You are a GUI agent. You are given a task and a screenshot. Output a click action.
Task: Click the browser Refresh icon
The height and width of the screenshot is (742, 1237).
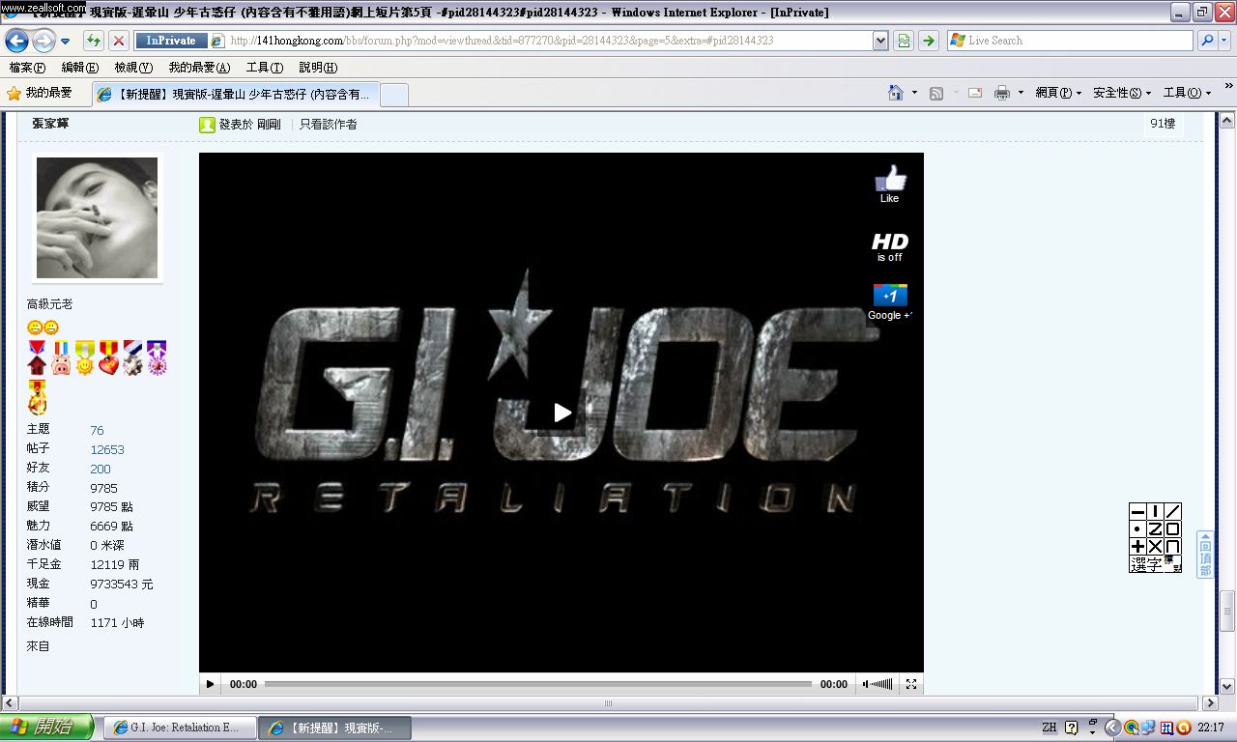coord(93,41)
